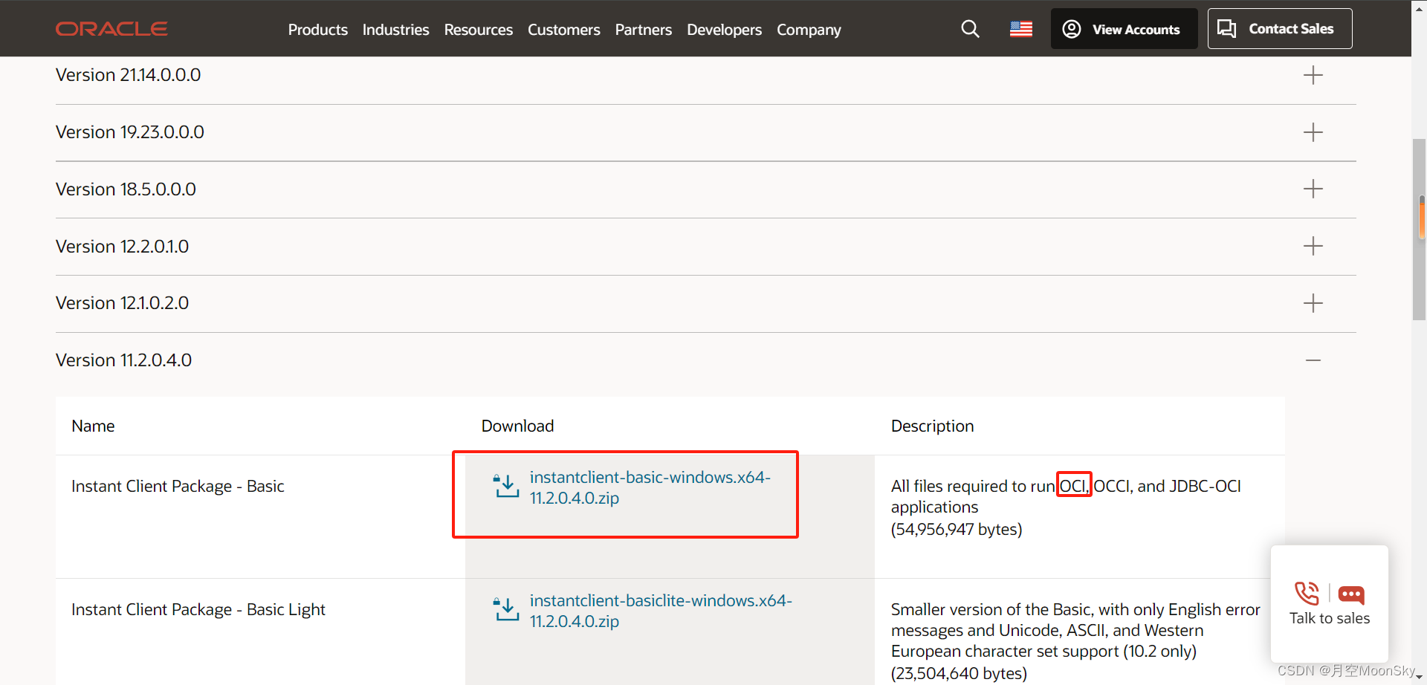1427x685 pixels.
Task: Click the Version 18.5.0.0.0 heading text
Action: [126, 189]
